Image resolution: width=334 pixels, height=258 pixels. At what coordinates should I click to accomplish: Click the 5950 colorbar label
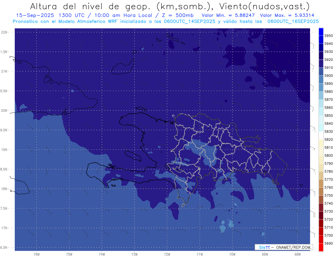tap(328, 36)
